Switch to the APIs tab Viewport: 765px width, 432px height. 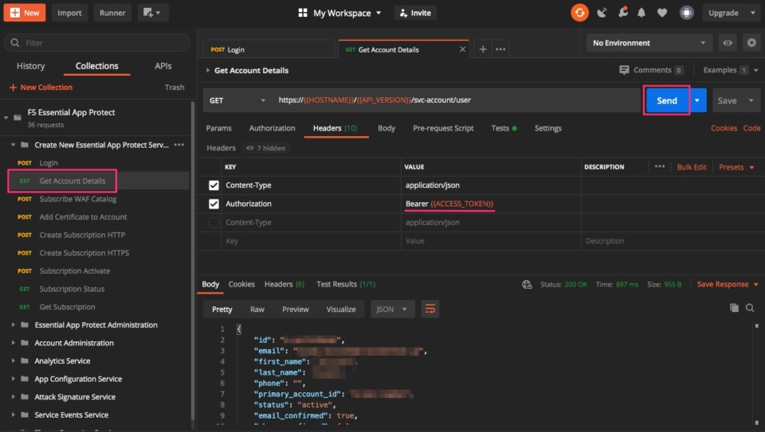click(163, 66)
